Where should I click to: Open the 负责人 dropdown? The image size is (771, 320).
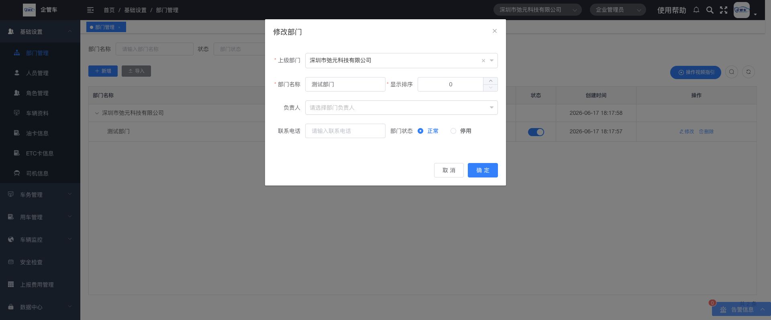pyautogui.click(x=401, y=108)
